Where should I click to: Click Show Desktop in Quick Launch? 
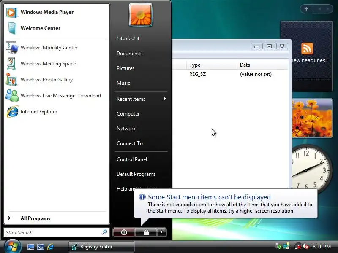click(x=30, y=247)
